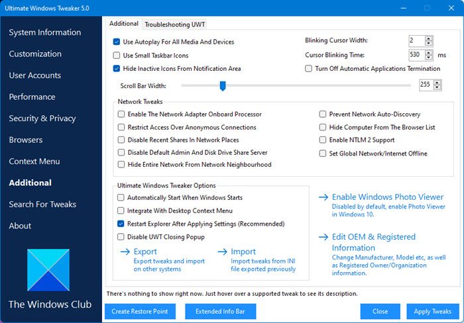Decrease Cursor Blinking Time with down arrow
The height and width of the screenshot is (323, 464).
428,57
